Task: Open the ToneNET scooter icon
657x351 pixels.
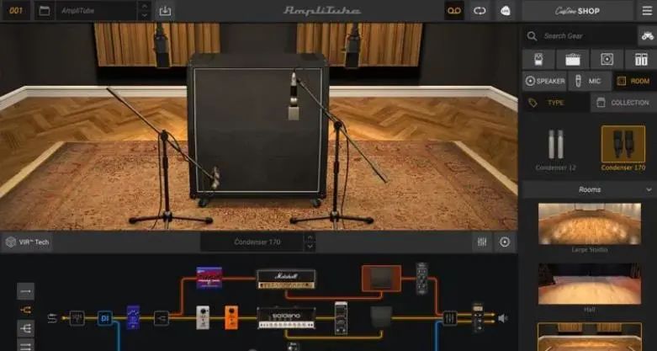Action: click(647, 36)
